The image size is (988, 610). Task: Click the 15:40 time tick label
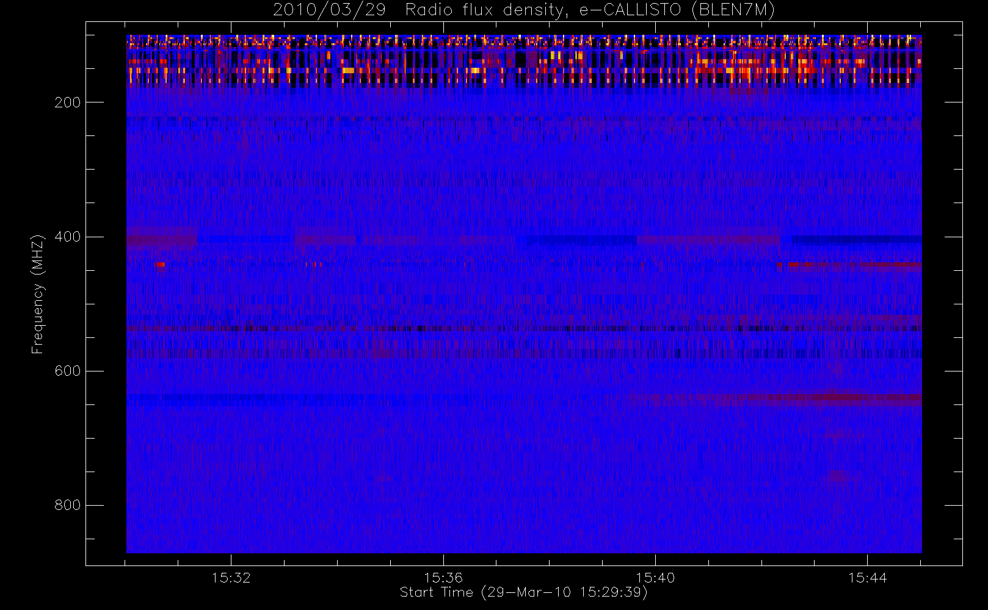(655, 578)
